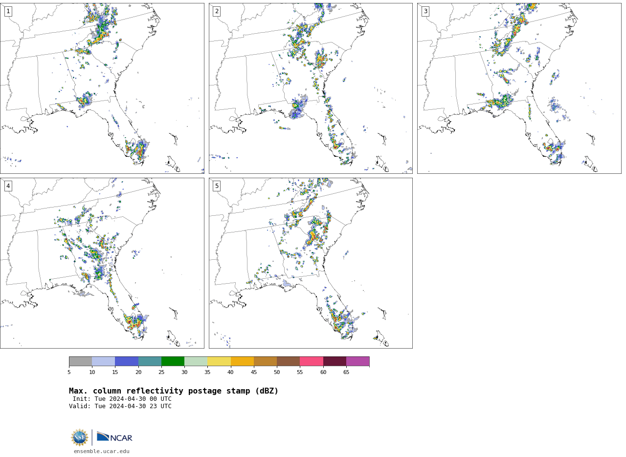Click the number 5 panel label
This screenshot has height=457, width=626.
217,186
